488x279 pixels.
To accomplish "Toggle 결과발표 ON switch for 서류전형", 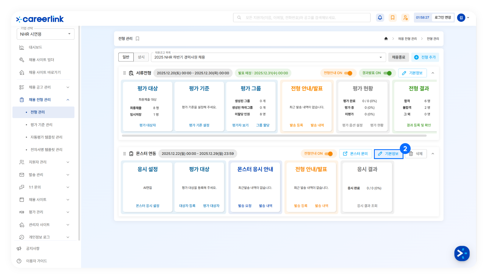I will pyautogui.click(x=388, y=73).
